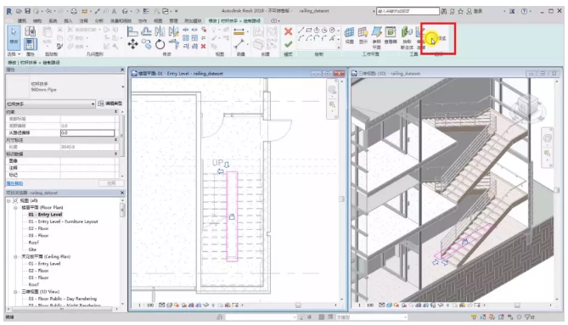Select 01 - Entry Level in project browser
The width and height of the screenshot is (568, 325).
coord(45,215)
